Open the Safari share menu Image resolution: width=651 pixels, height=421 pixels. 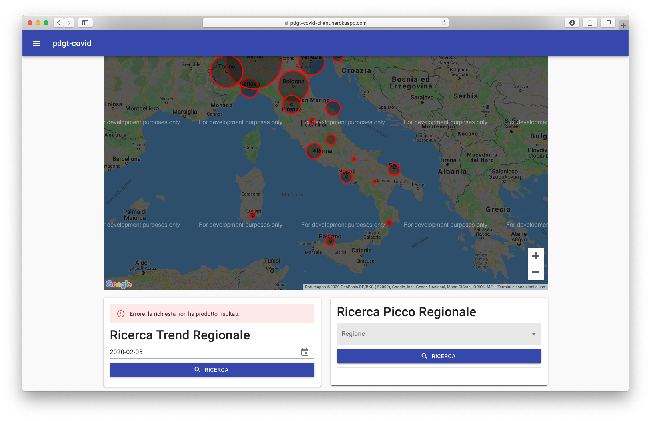tap(590, 23)
